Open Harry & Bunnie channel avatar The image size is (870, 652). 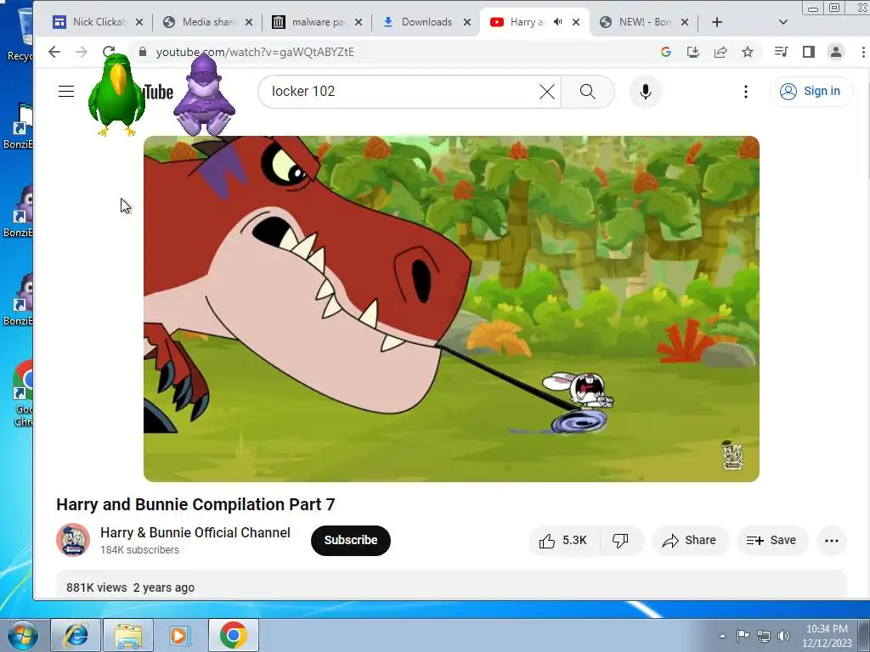click(73, 540)
